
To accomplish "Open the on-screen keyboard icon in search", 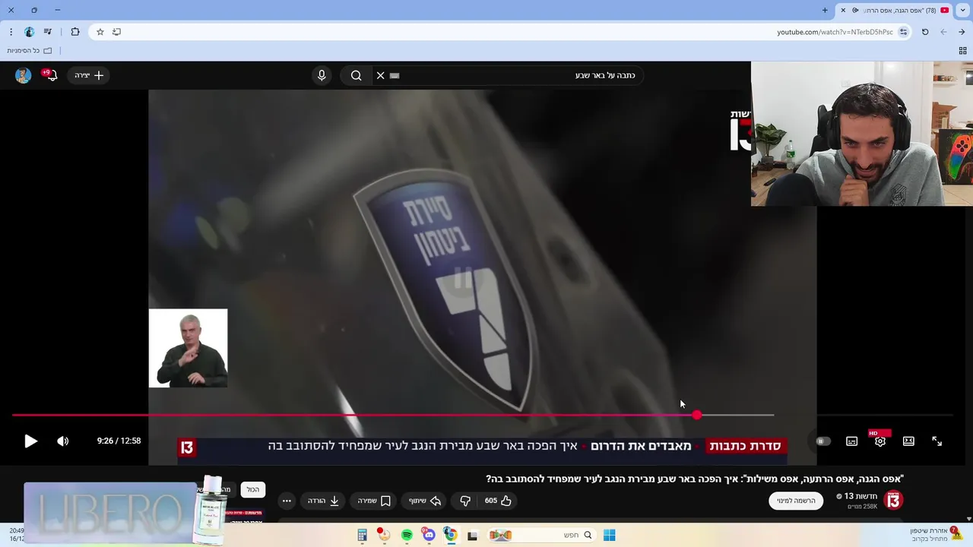I will pyautogui.click(x=395, y=75).
